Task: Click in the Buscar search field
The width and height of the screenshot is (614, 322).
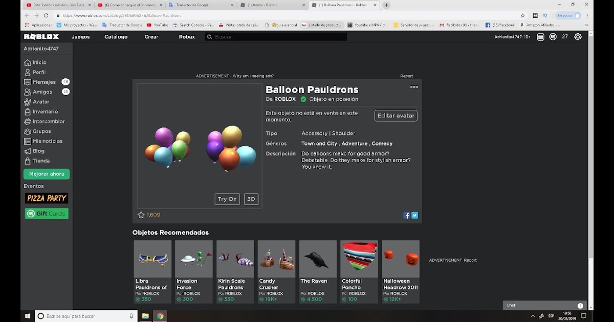Action: 276,37
